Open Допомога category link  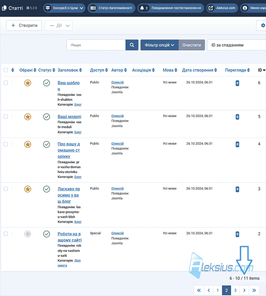(x=69, y=263)
